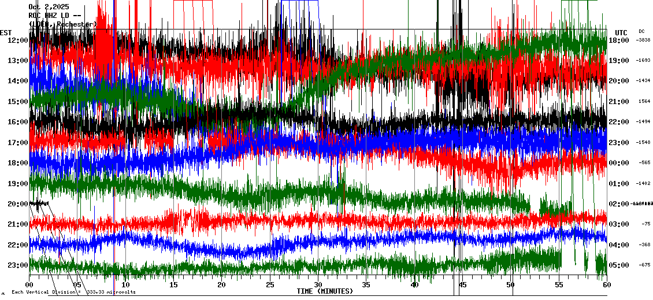Screen dimensions: 653x300
Task: Click the 05:00 UTC hour label
Action: pyautogui.click(x=618, y=265)
